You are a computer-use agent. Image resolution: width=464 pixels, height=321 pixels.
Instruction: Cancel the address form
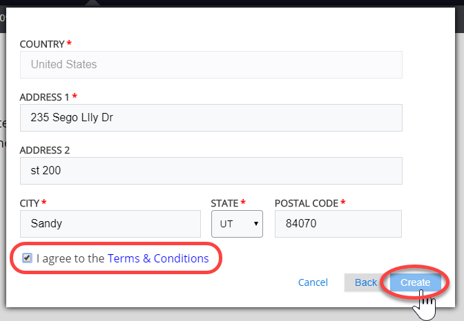(313, 282)
